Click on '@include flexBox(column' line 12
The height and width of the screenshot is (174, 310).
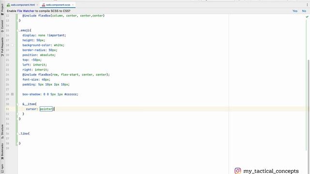(x=63, y=15)
